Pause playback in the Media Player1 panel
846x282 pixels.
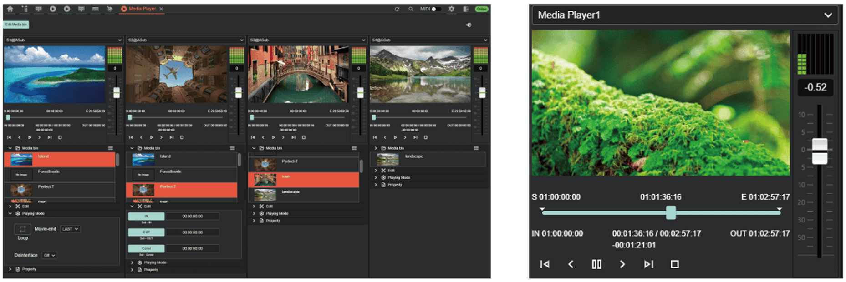pyautogui.click(x=596, y=264)
